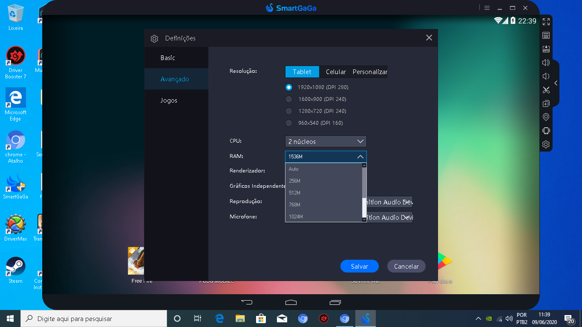The width and height of the screenshot is (582, 327).
Task: Select 1920×1080 (DPI 280) resolution
Action: [317, 87]
